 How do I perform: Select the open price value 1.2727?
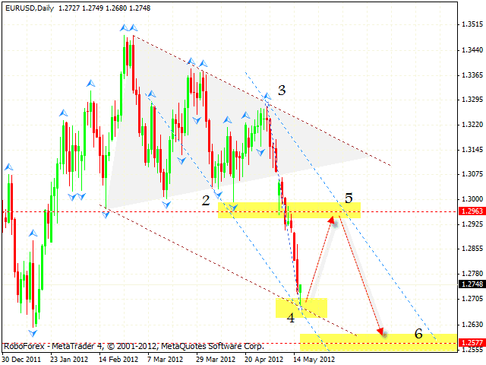tap(69, 8)
